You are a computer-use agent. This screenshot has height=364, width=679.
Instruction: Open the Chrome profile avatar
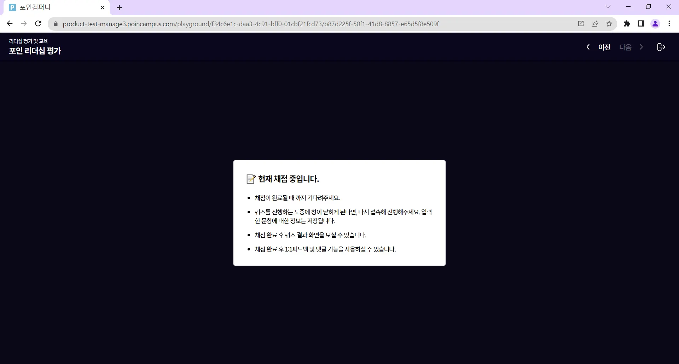655,24
